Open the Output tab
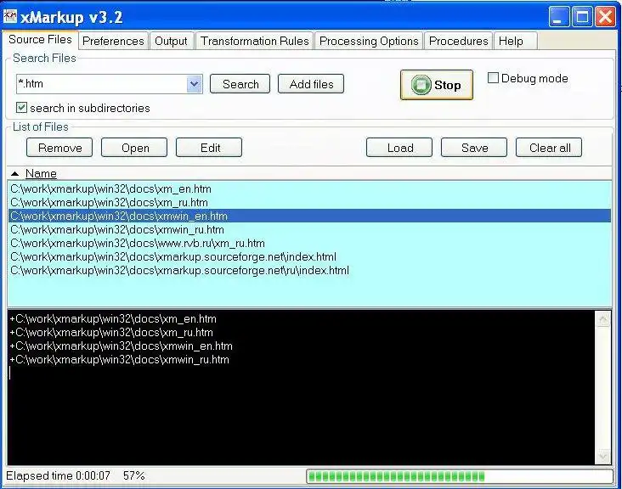622x489 pixels. pyautogui.click(x=171, y=42)
